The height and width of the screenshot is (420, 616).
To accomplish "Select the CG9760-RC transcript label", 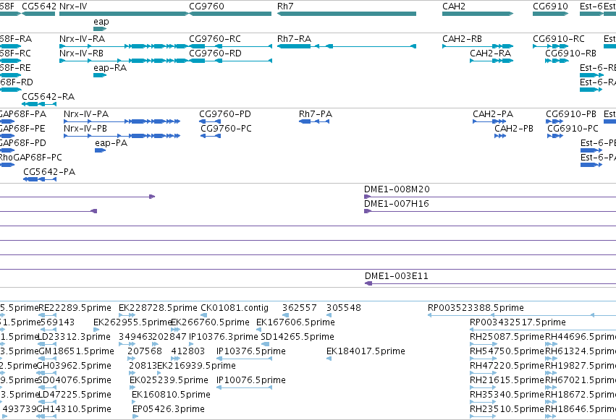I will (x=215, y=39).
